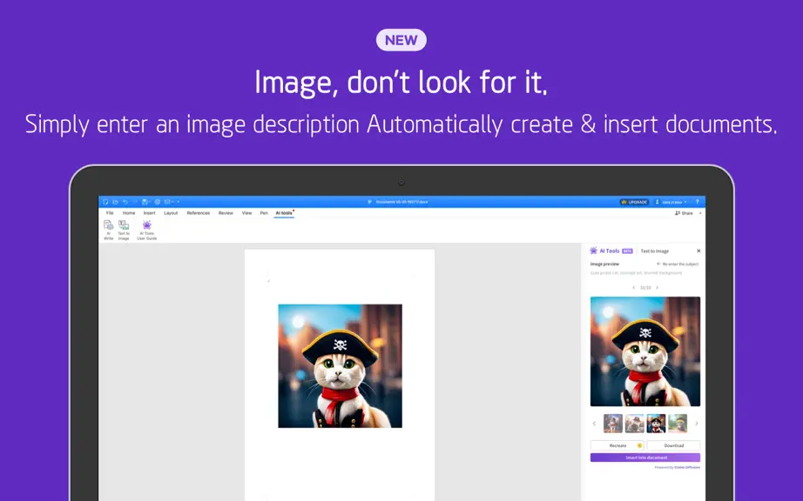The height and width of the screenshot is (501, 803).
Task: Open the AI Tools User Guide
Action: point(146,230)
